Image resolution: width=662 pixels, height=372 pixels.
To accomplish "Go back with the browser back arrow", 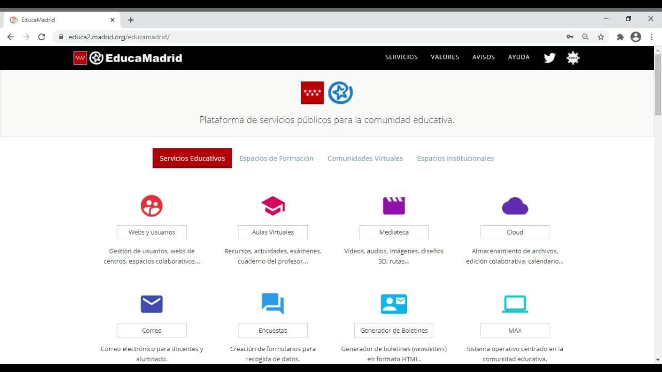I will click(10, 37).
